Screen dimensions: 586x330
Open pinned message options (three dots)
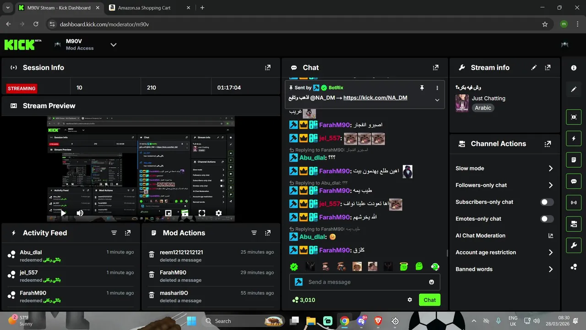(x=437, y=88)
